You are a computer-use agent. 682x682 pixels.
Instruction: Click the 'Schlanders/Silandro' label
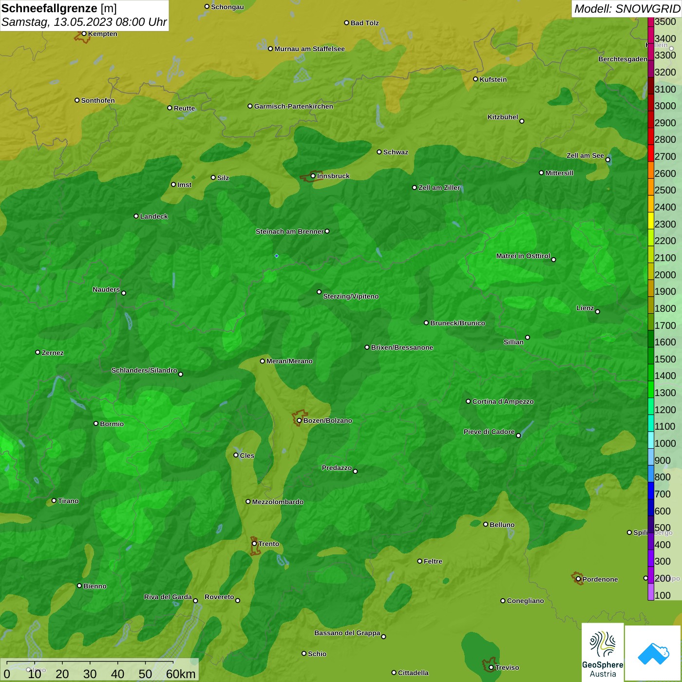coord(144,370)
